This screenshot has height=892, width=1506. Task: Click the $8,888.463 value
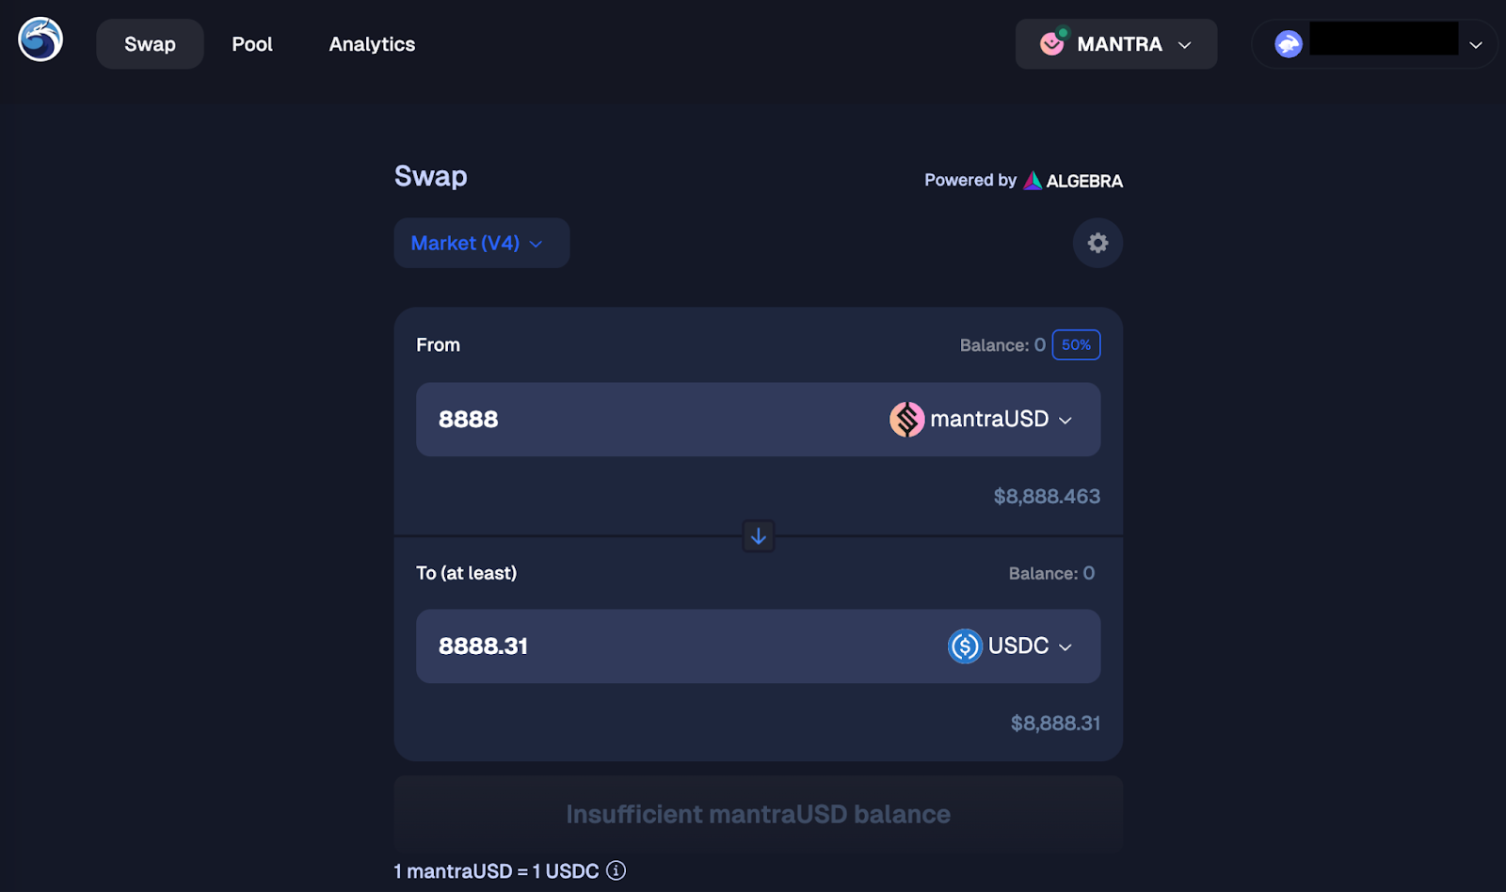click(1047, 496)
